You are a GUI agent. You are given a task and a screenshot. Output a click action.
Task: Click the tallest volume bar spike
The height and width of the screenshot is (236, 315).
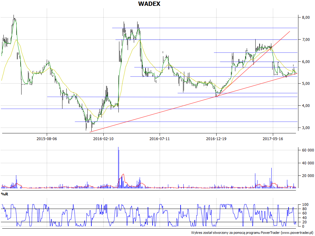tap(118, 167)
